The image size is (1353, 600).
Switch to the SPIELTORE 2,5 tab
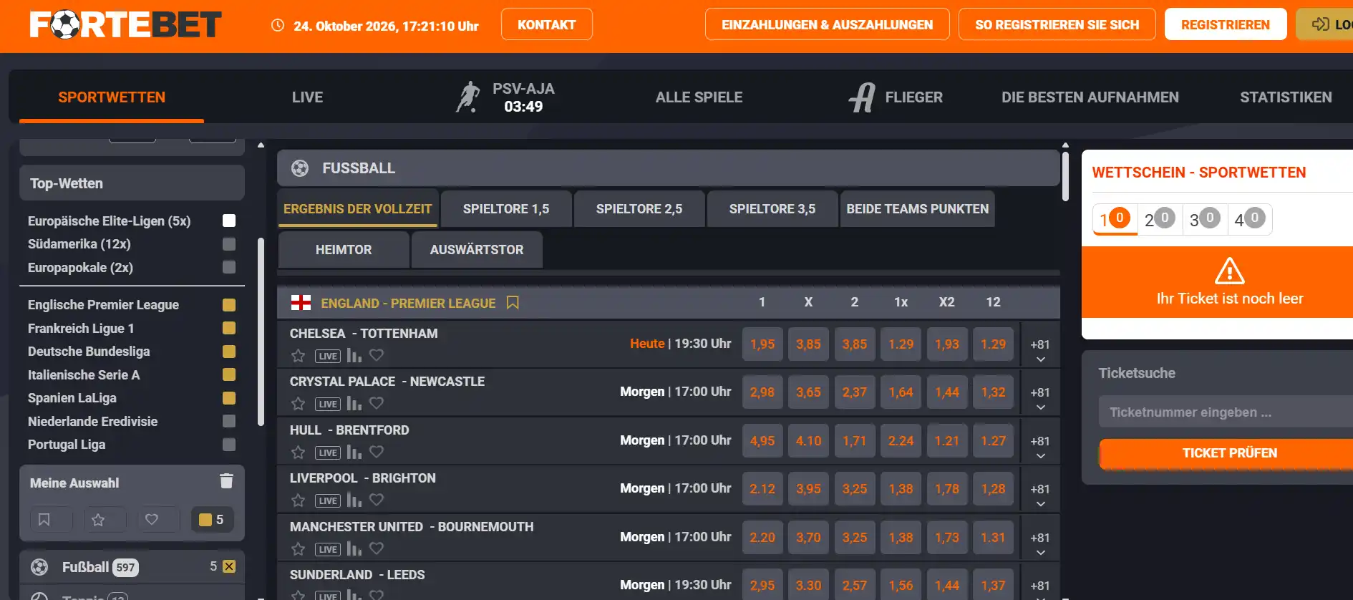pos(639,209)
